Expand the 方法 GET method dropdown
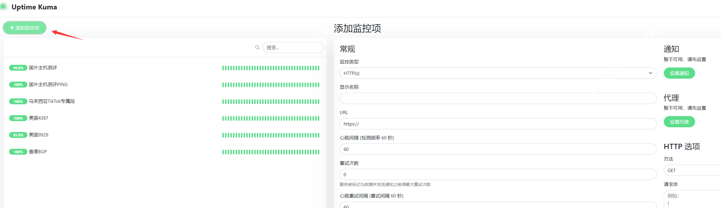The image size is (721, 208). click(692, 170)
